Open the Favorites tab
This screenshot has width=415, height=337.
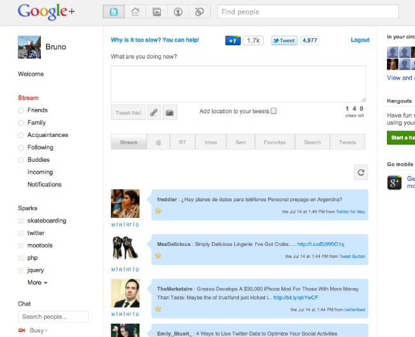tap(275, 142)
